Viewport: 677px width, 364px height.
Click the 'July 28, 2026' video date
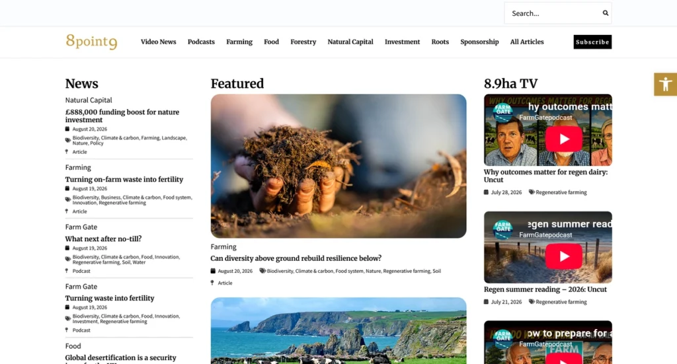[506, 192]
